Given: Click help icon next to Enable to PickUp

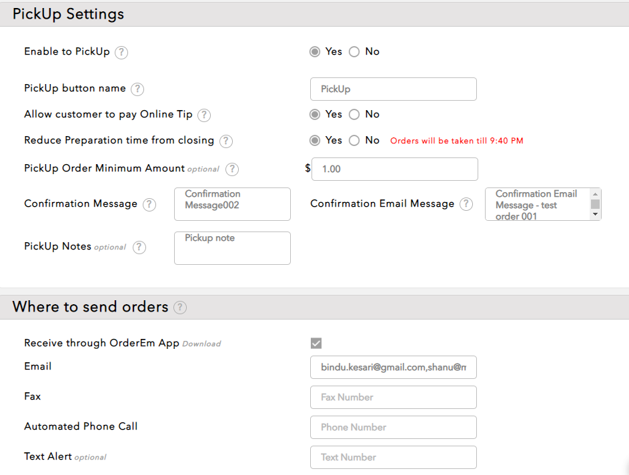Looking at the screenshot, I should pyautogui.click(x=121, y=52).
